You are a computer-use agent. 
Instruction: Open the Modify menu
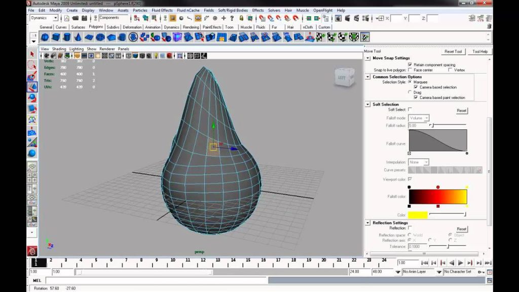click(56, 10)
